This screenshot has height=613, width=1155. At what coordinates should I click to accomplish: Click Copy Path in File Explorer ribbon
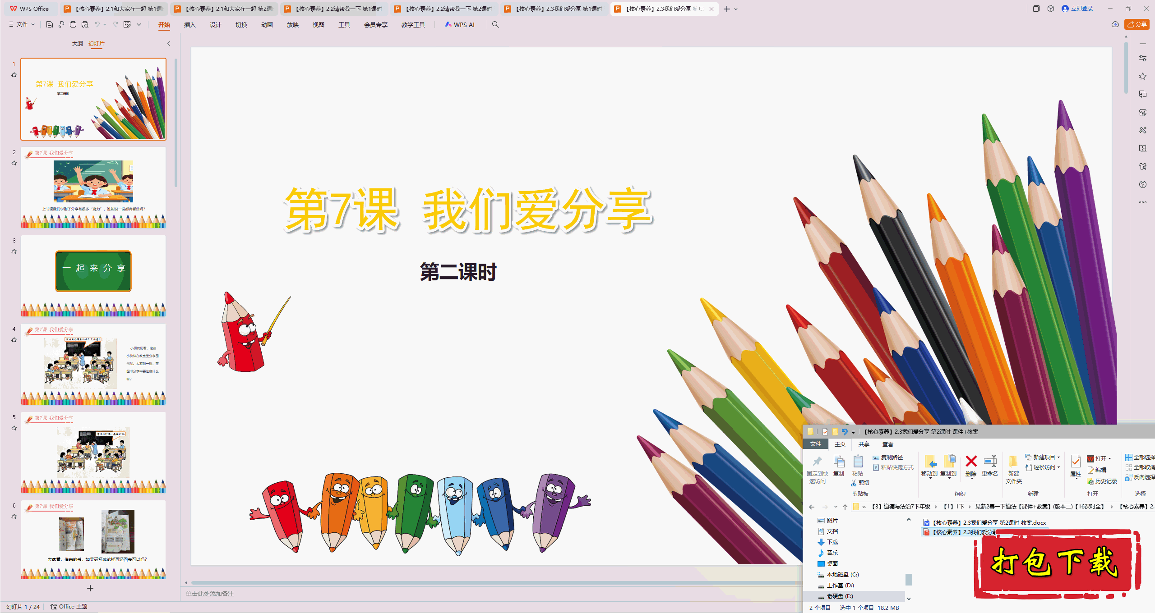coord(888,457)
